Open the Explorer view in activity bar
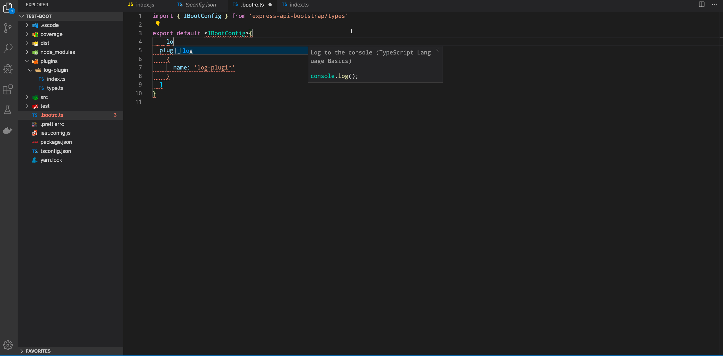This screenshot has height=356, width=723. pos(8,8)
